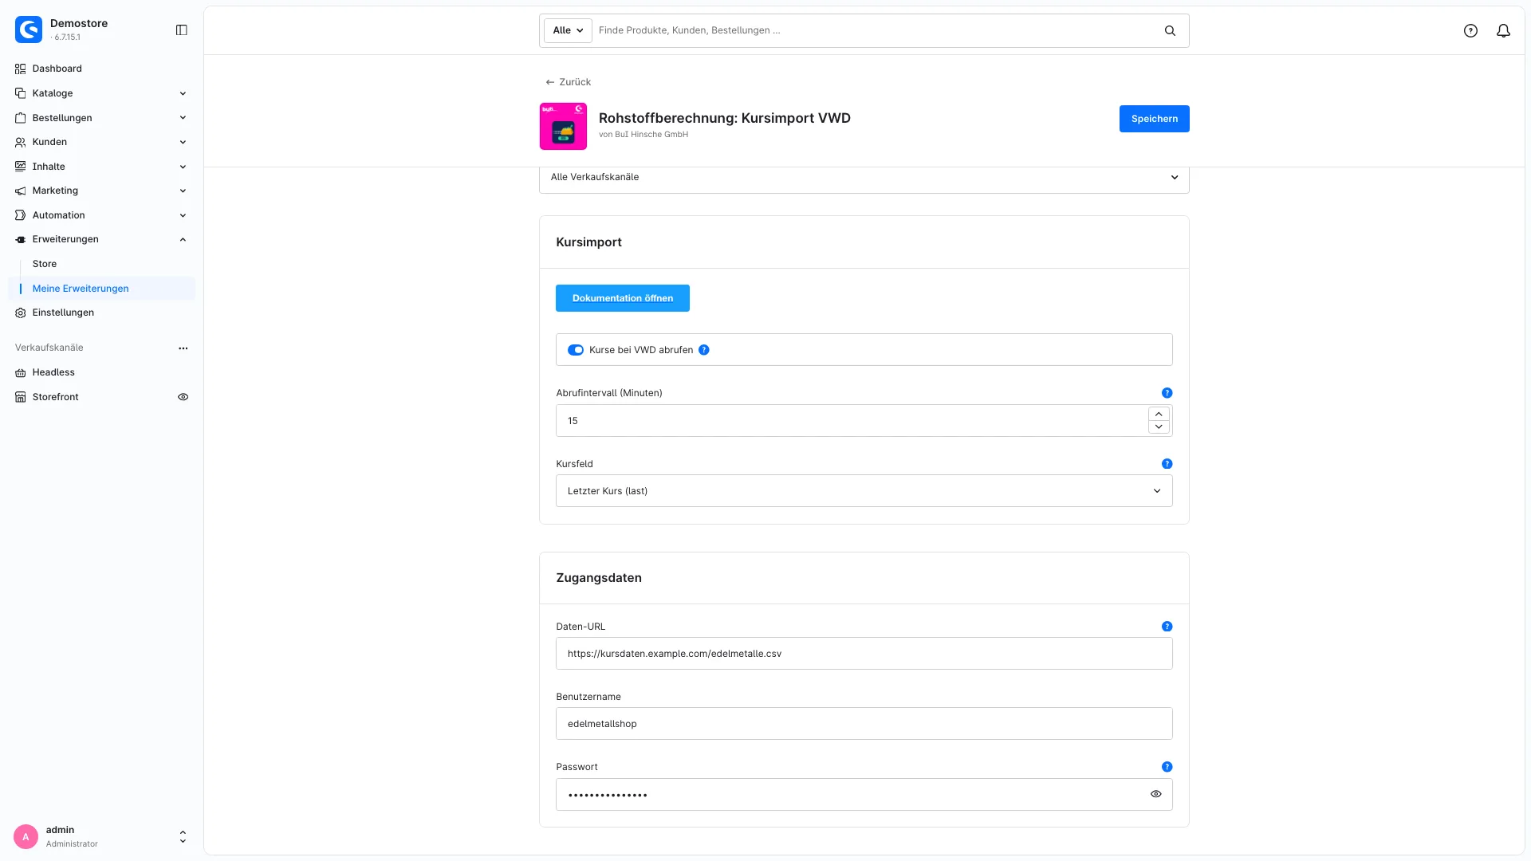Click the admin avatar icon

[x=26, y=837]
